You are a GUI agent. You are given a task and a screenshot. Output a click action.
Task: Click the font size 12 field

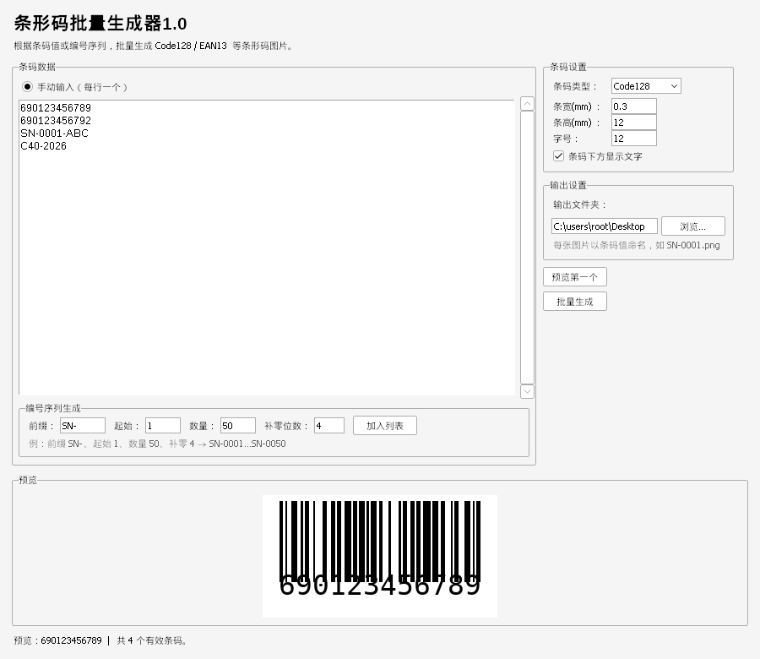pos(634,139)
